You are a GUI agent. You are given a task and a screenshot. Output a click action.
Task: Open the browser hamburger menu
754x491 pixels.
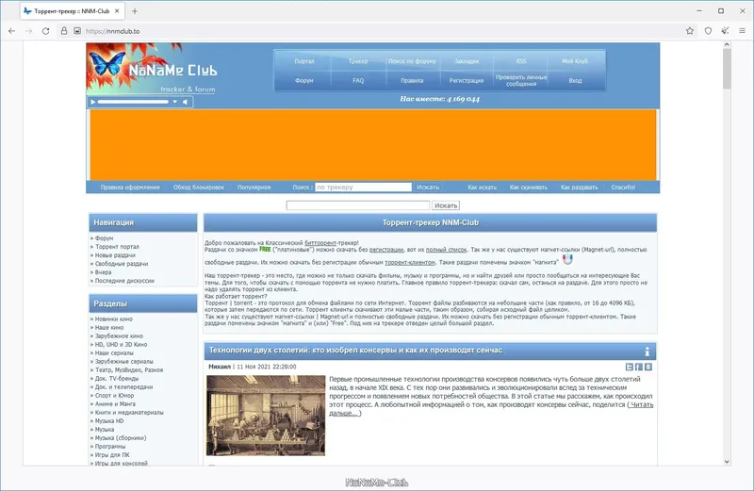click(742, 31)
